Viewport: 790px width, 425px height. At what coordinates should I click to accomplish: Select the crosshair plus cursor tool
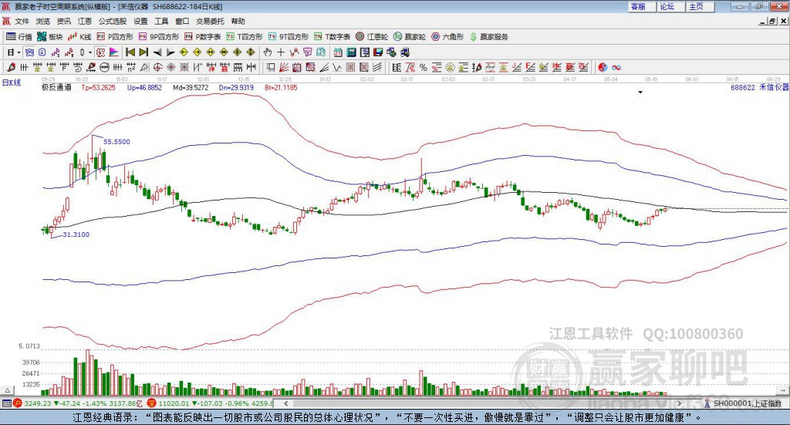(x=281, y=52)
